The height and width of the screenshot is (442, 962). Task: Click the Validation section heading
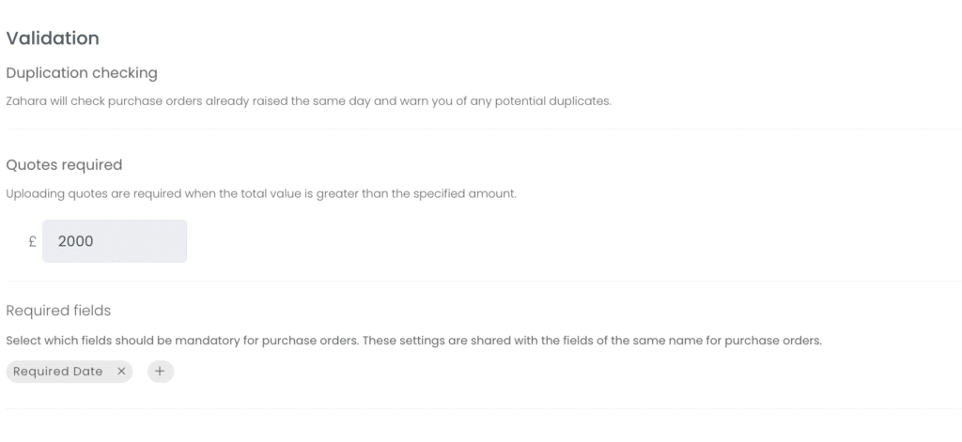[x=53, y=38]
